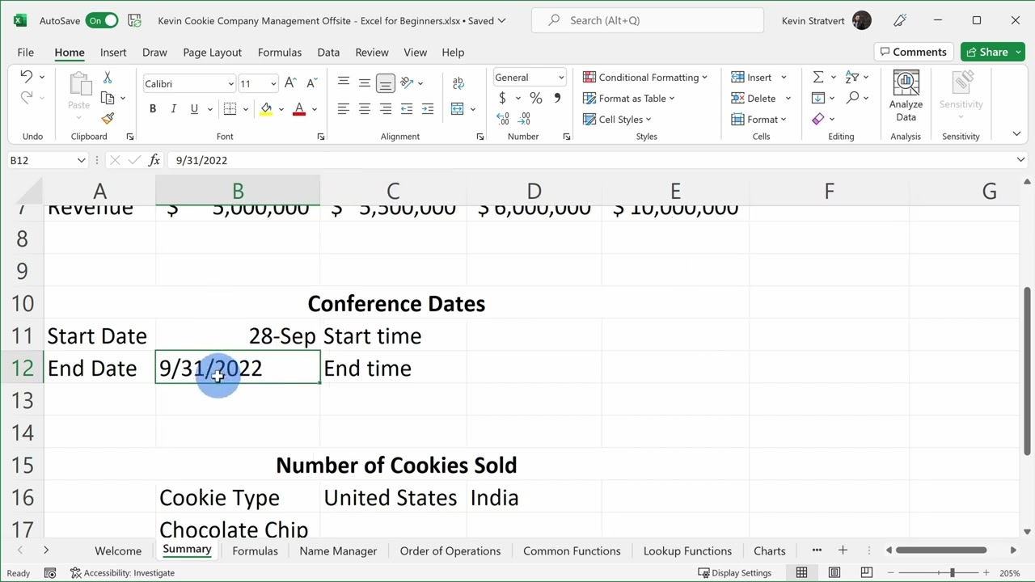Click the Decrease Decimal icon

pyautogui.click(x=525, y=119)
